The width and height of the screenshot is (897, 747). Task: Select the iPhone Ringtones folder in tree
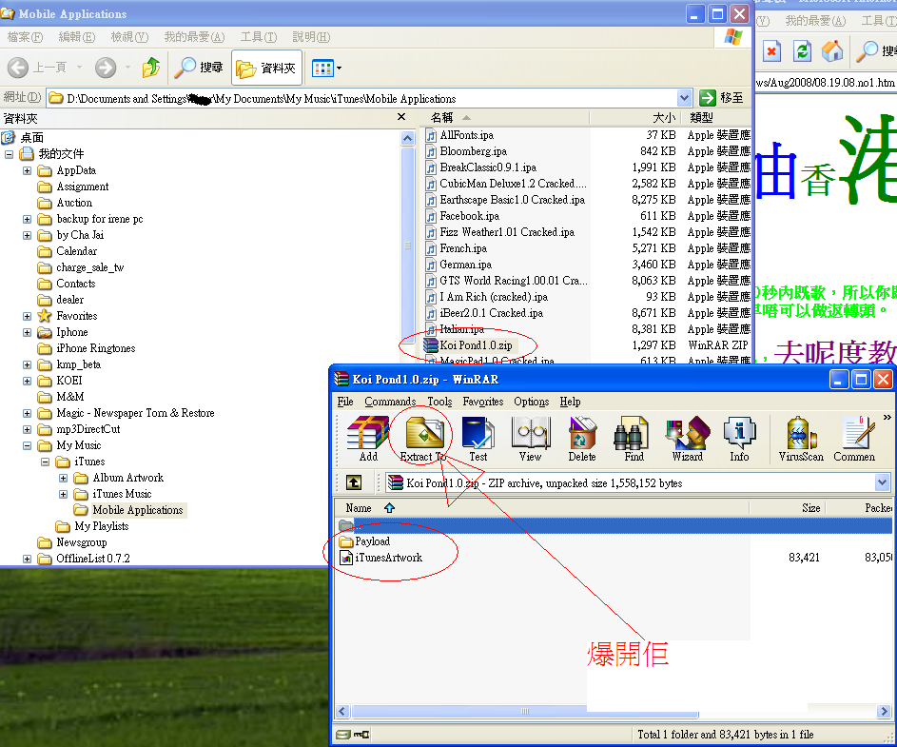point(96,348)
